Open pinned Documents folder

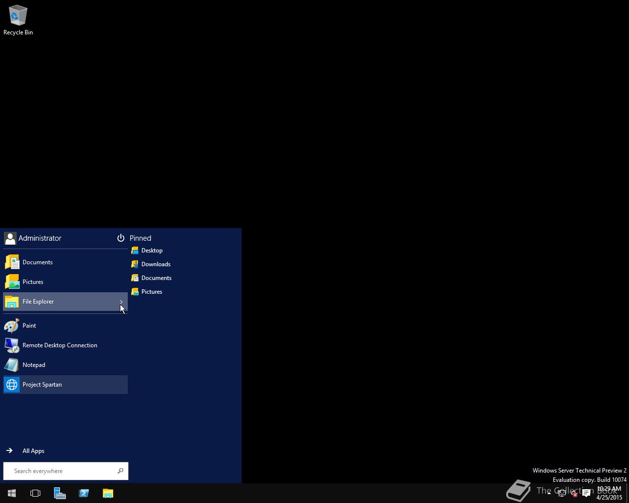[151, 278]
